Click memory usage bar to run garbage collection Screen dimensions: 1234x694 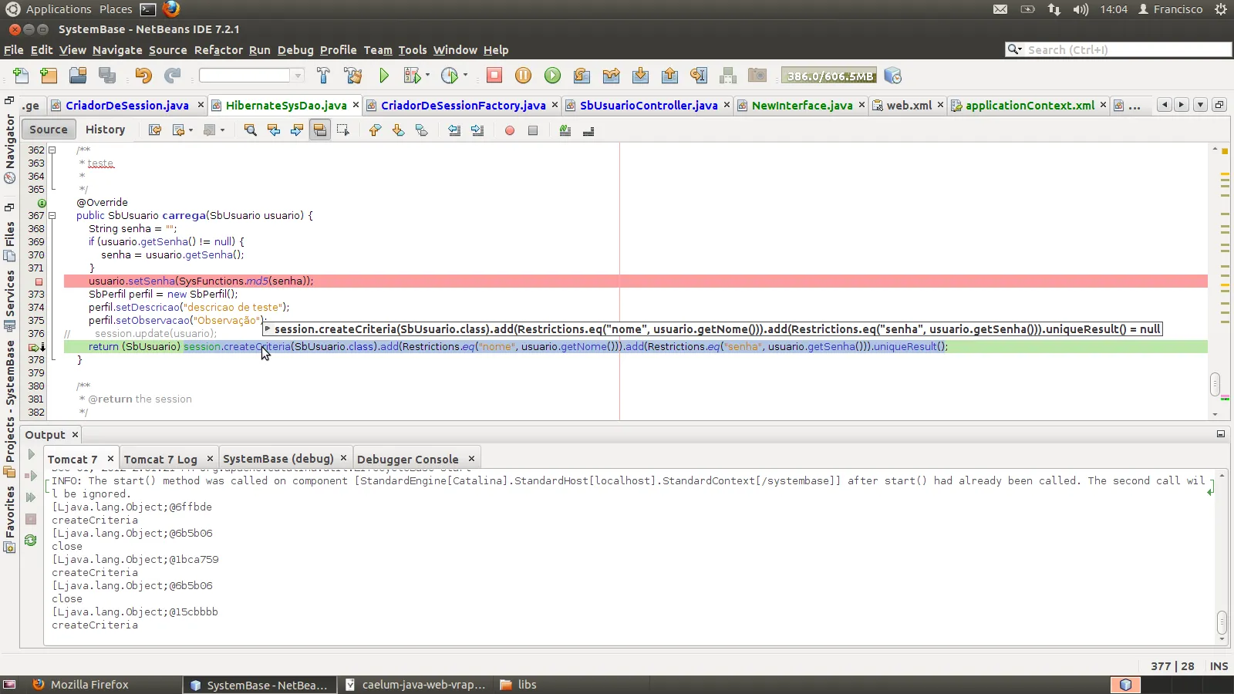pyautogui.click(x=829, y=76)
